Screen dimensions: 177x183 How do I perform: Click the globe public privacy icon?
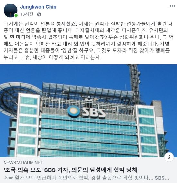39,14
